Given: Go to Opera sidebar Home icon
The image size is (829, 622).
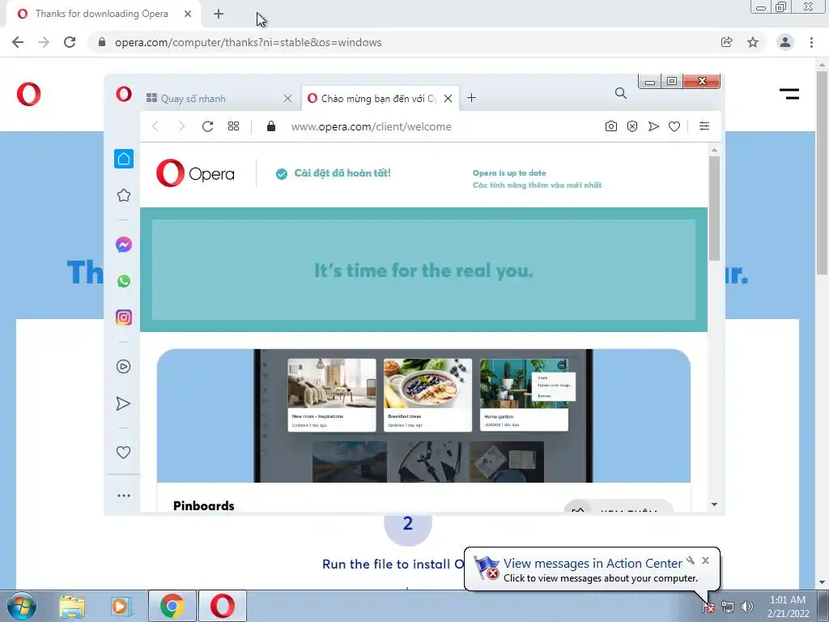Looking at the screenshot, I should (124, 159).
